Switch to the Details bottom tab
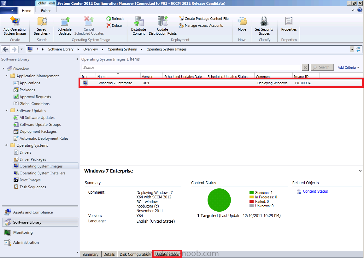The width and height of the screenshot is (364, 258). tap(109, 254)
